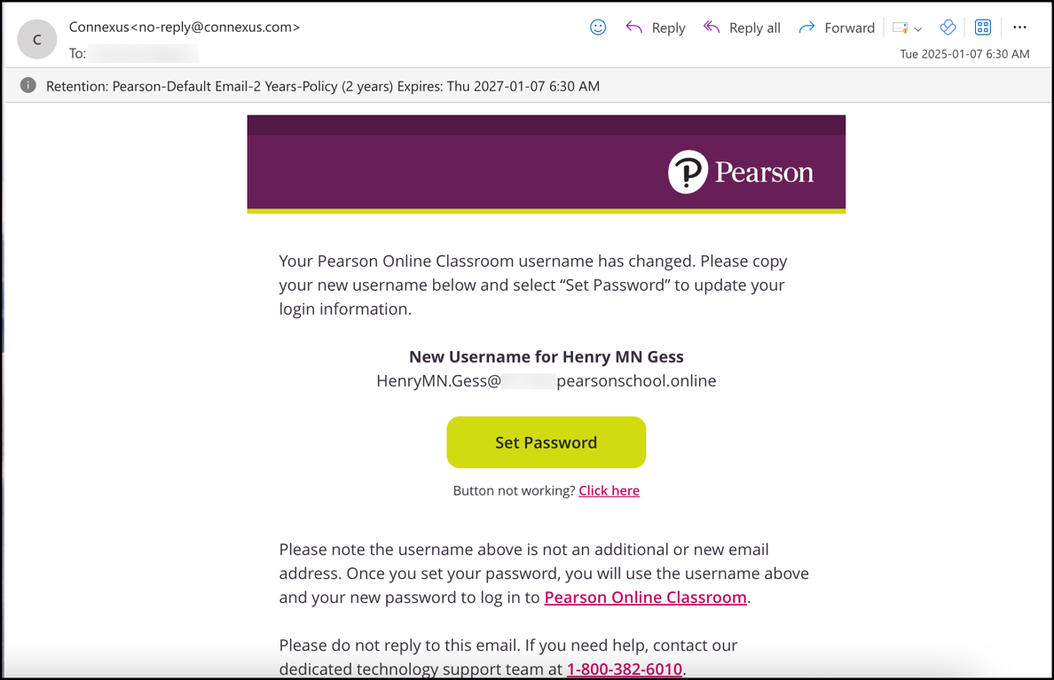1054x680 pixels.
Task: Expand the dropdown arrow beside the envelope icon
Action: 918,29
